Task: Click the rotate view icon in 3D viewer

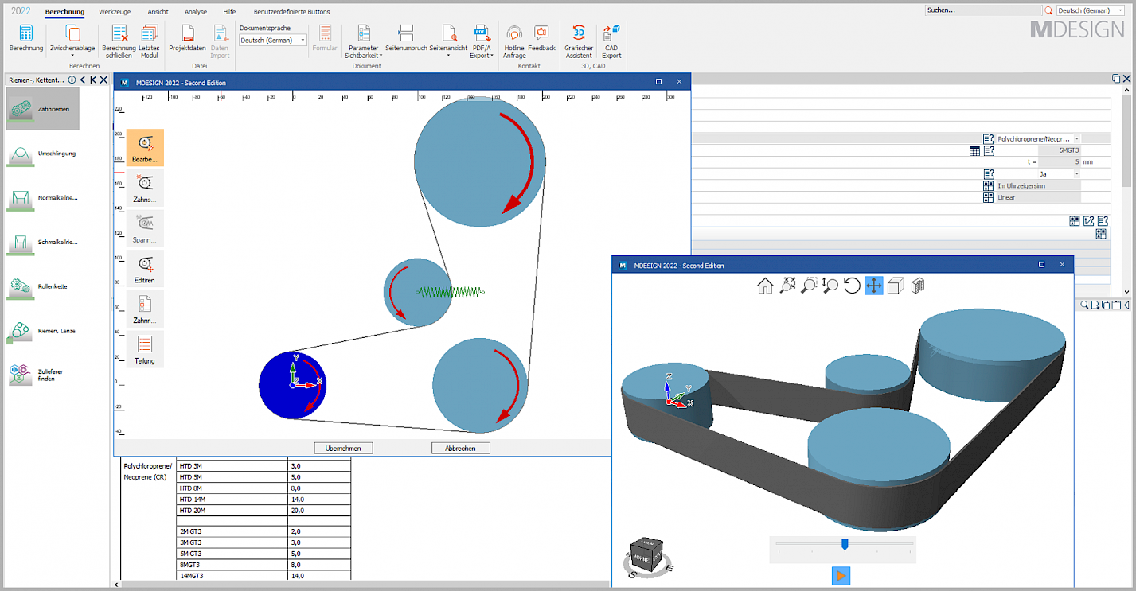Action: pos(852,286)
